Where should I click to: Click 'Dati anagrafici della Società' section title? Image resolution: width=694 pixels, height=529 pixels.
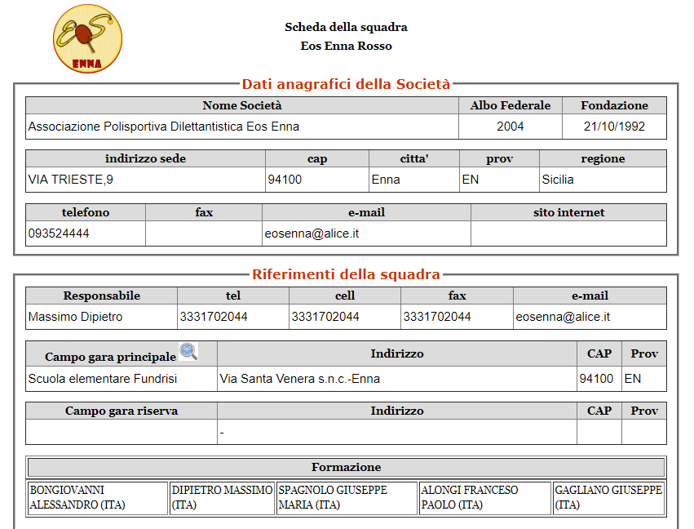(x=346, y=84)
